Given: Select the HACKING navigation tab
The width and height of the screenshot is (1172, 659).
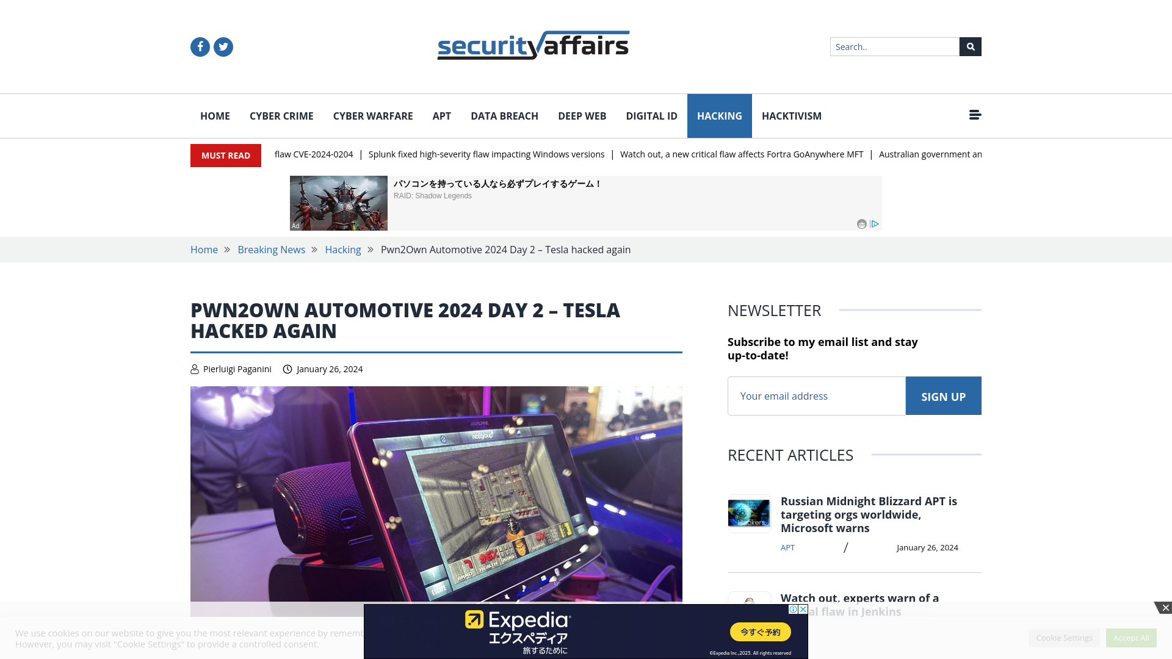Looking at the screenshot, I should (719, 116).
